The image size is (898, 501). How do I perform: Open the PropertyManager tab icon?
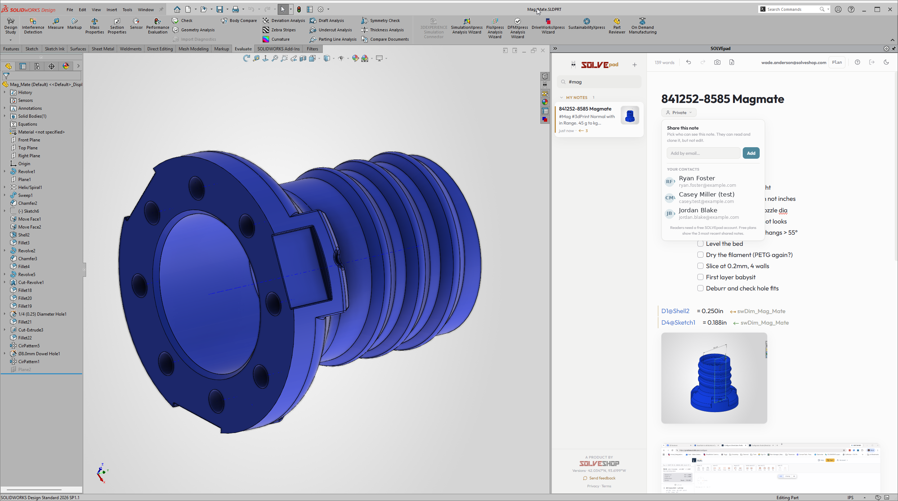pyautogui.click(x=22, y=66)
